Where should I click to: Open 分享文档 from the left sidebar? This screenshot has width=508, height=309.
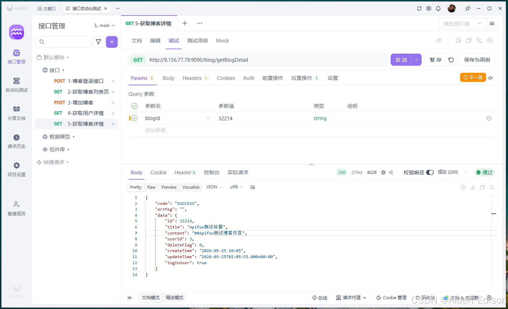pos(17,113)
